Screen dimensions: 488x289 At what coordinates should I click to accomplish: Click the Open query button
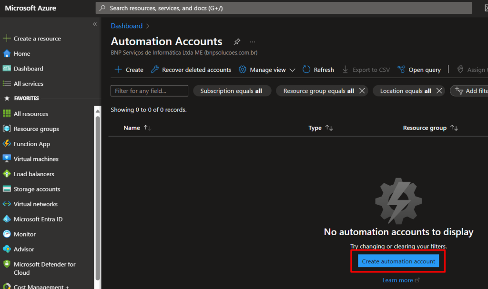[x=419, y=70]
